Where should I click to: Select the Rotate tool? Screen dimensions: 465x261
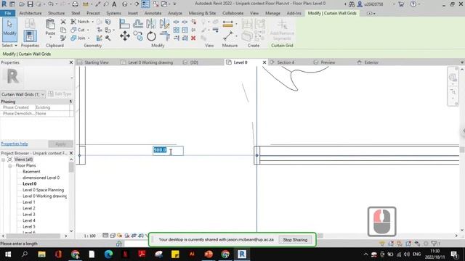(x=151, y=36)
